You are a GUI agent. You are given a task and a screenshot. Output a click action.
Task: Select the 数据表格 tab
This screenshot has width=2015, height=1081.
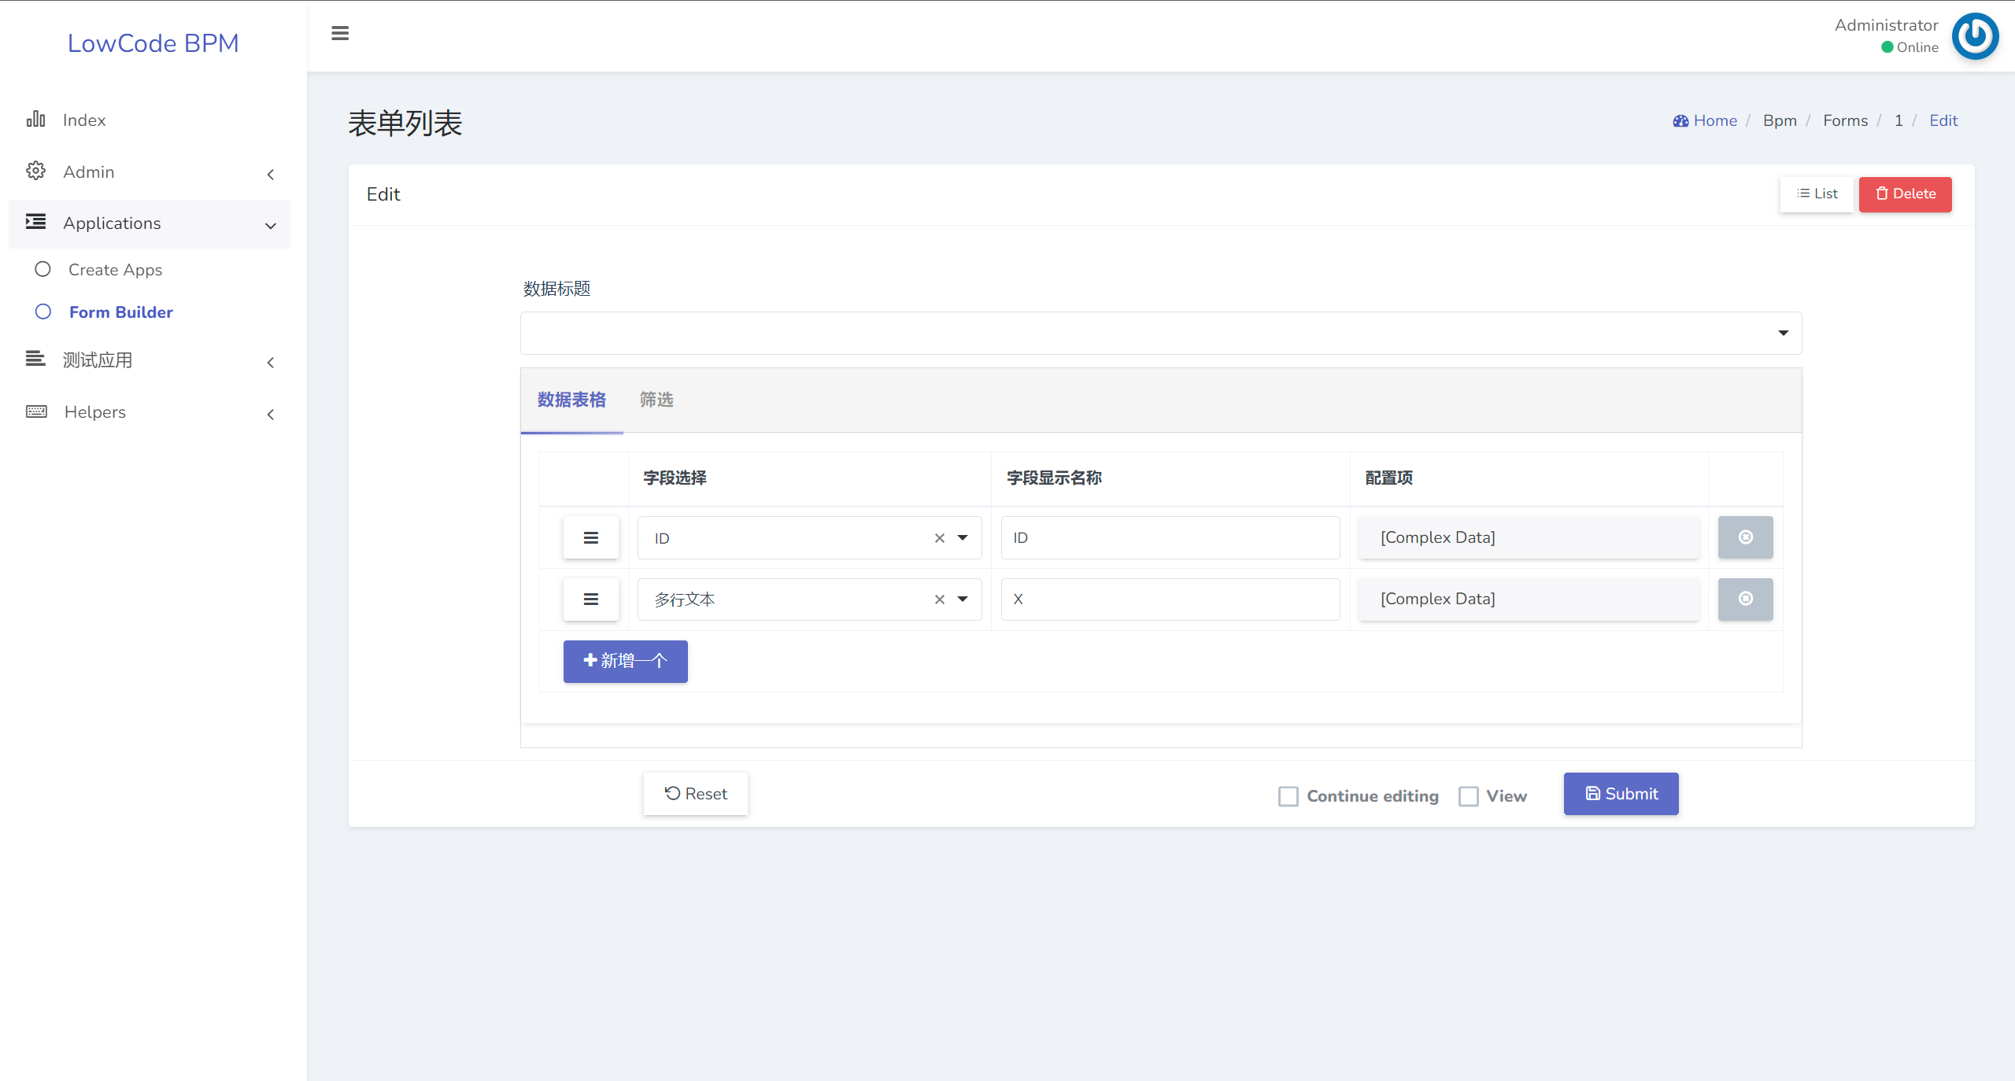(x=571, y=400)
